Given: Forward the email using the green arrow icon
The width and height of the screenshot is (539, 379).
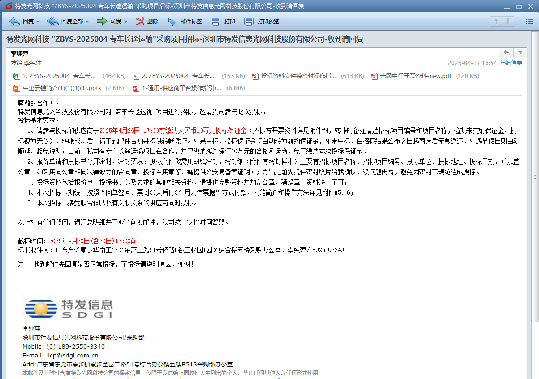Looking at the screenshot, I should click(102, 21).
